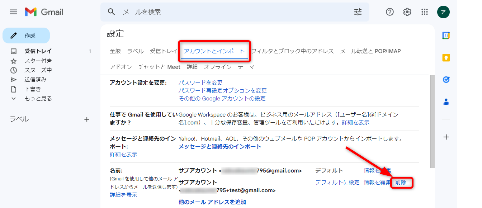Open Google Tasks in side panel
The height and width of the screenshot is (208, 482).
coord(446,80)
